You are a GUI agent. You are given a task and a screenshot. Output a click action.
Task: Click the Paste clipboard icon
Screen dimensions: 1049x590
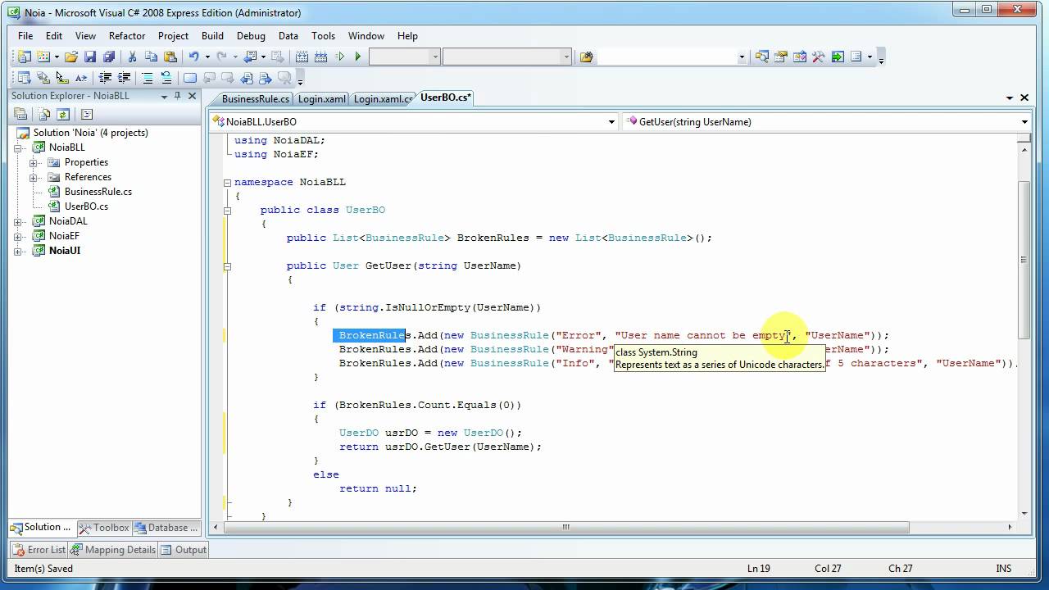(170, 57)
